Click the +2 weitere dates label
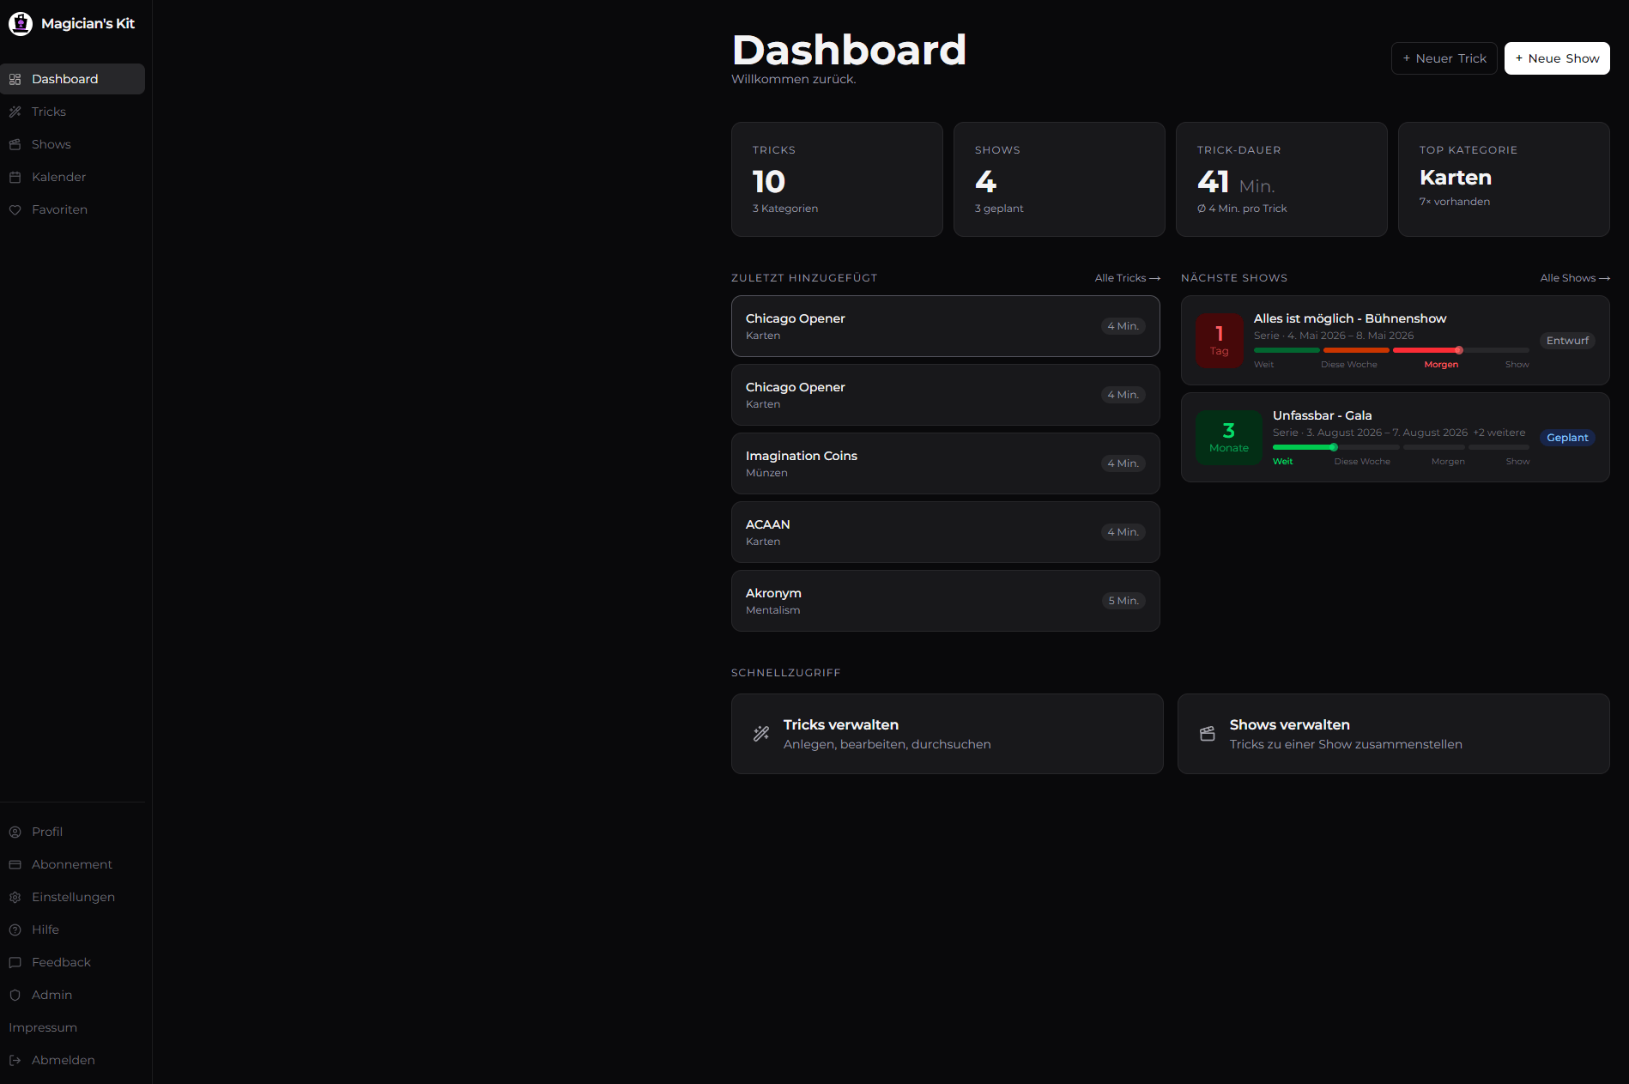The width and height of the screenshot is (1629, 1084). click(1499, 433)
